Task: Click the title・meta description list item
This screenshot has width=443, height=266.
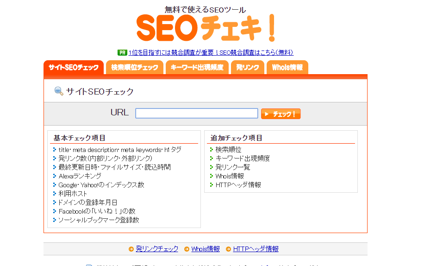Action: pos(120,150)
